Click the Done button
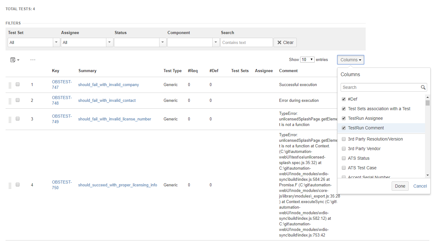438x243 pixels. point(400,186)
